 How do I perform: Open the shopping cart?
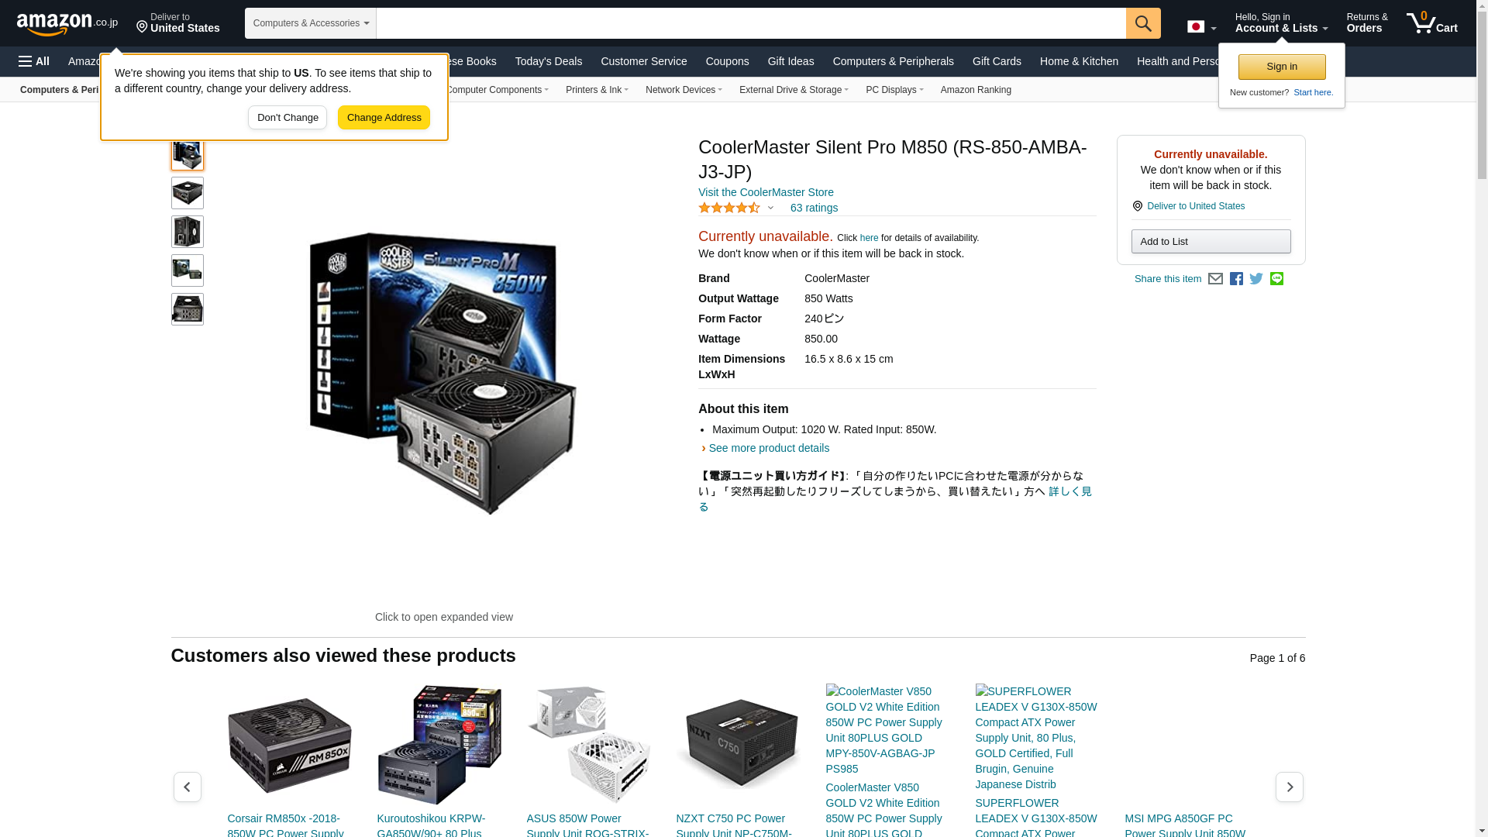tap(1432, 23)
